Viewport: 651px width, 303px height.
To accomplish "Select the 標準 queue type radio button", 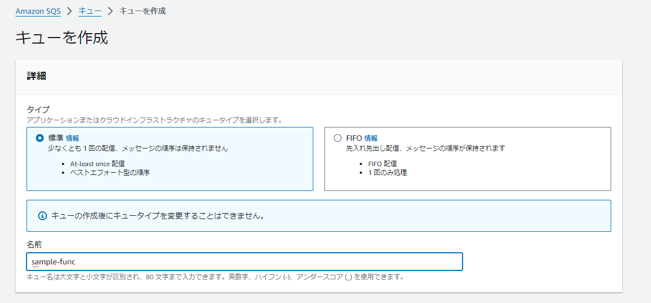I will tap(40, 138).
